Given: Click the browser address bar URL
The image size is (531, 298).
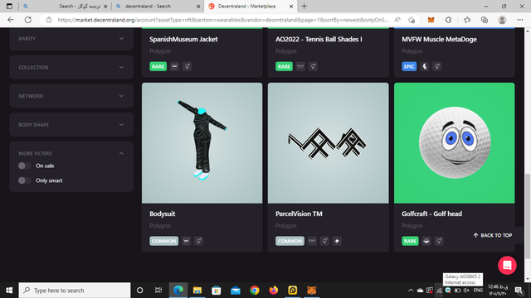Looking at the screenshot, I should 222,20.
